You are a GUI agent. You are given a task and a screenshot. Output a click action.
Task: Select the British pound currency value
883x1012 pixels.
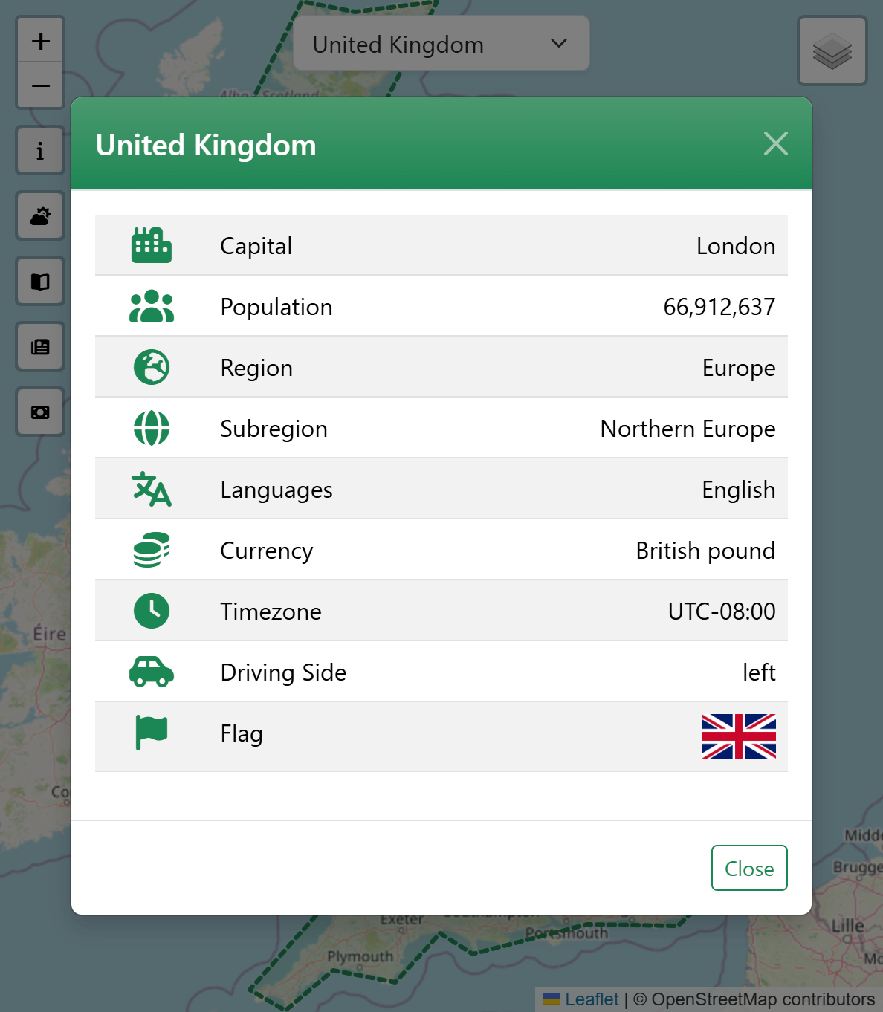click(x=706, y=551)
